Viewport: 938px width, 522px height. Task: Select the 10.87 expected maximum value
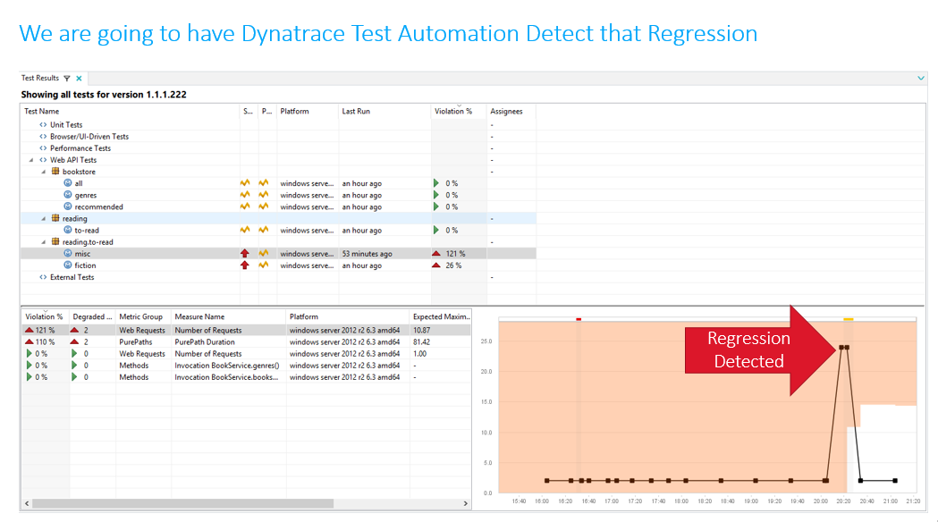(x=422, y=331)
